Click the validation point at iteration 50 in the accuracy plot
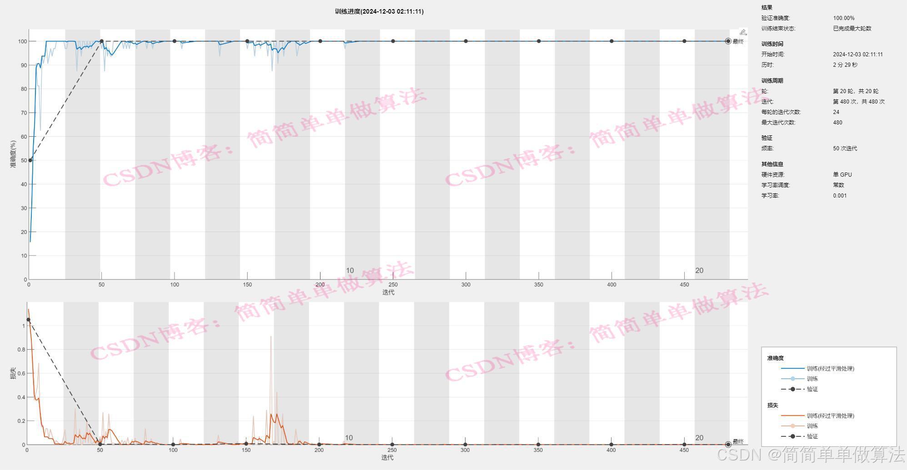 [x=101, y=41]
